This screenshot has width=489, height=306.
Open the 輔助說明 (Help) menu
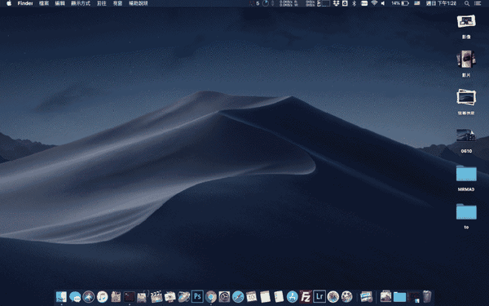[139, 3]
